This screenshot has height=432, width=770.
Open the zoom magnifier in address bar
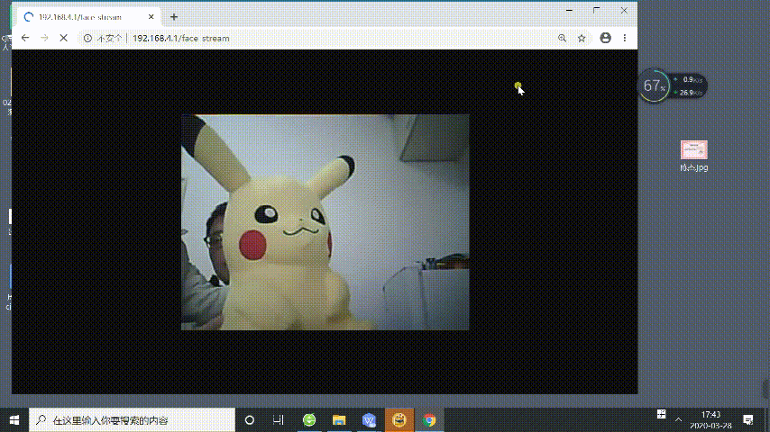pos(563,38)
